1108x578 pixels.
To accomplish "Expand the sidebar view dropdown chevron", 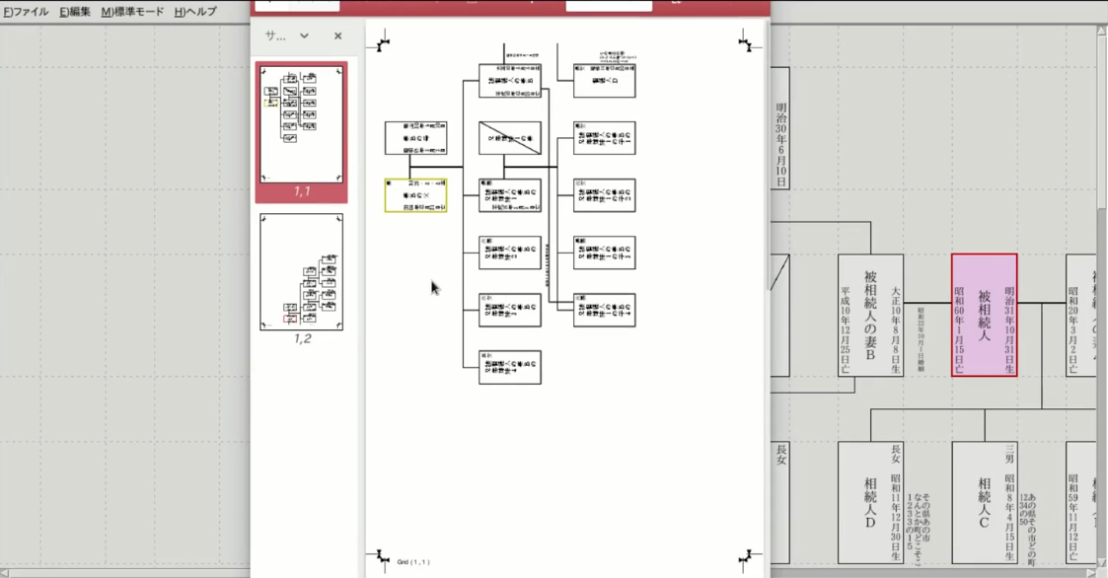I will click(x=304, y=36).
